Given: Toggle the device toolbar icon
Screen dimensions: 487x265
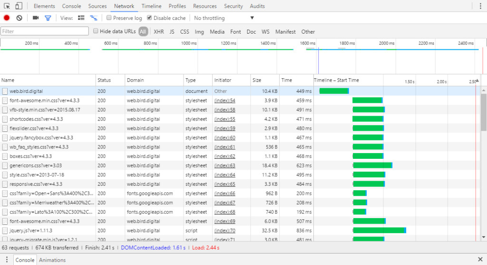Looking at the screenshot, I should pos(19,6).
